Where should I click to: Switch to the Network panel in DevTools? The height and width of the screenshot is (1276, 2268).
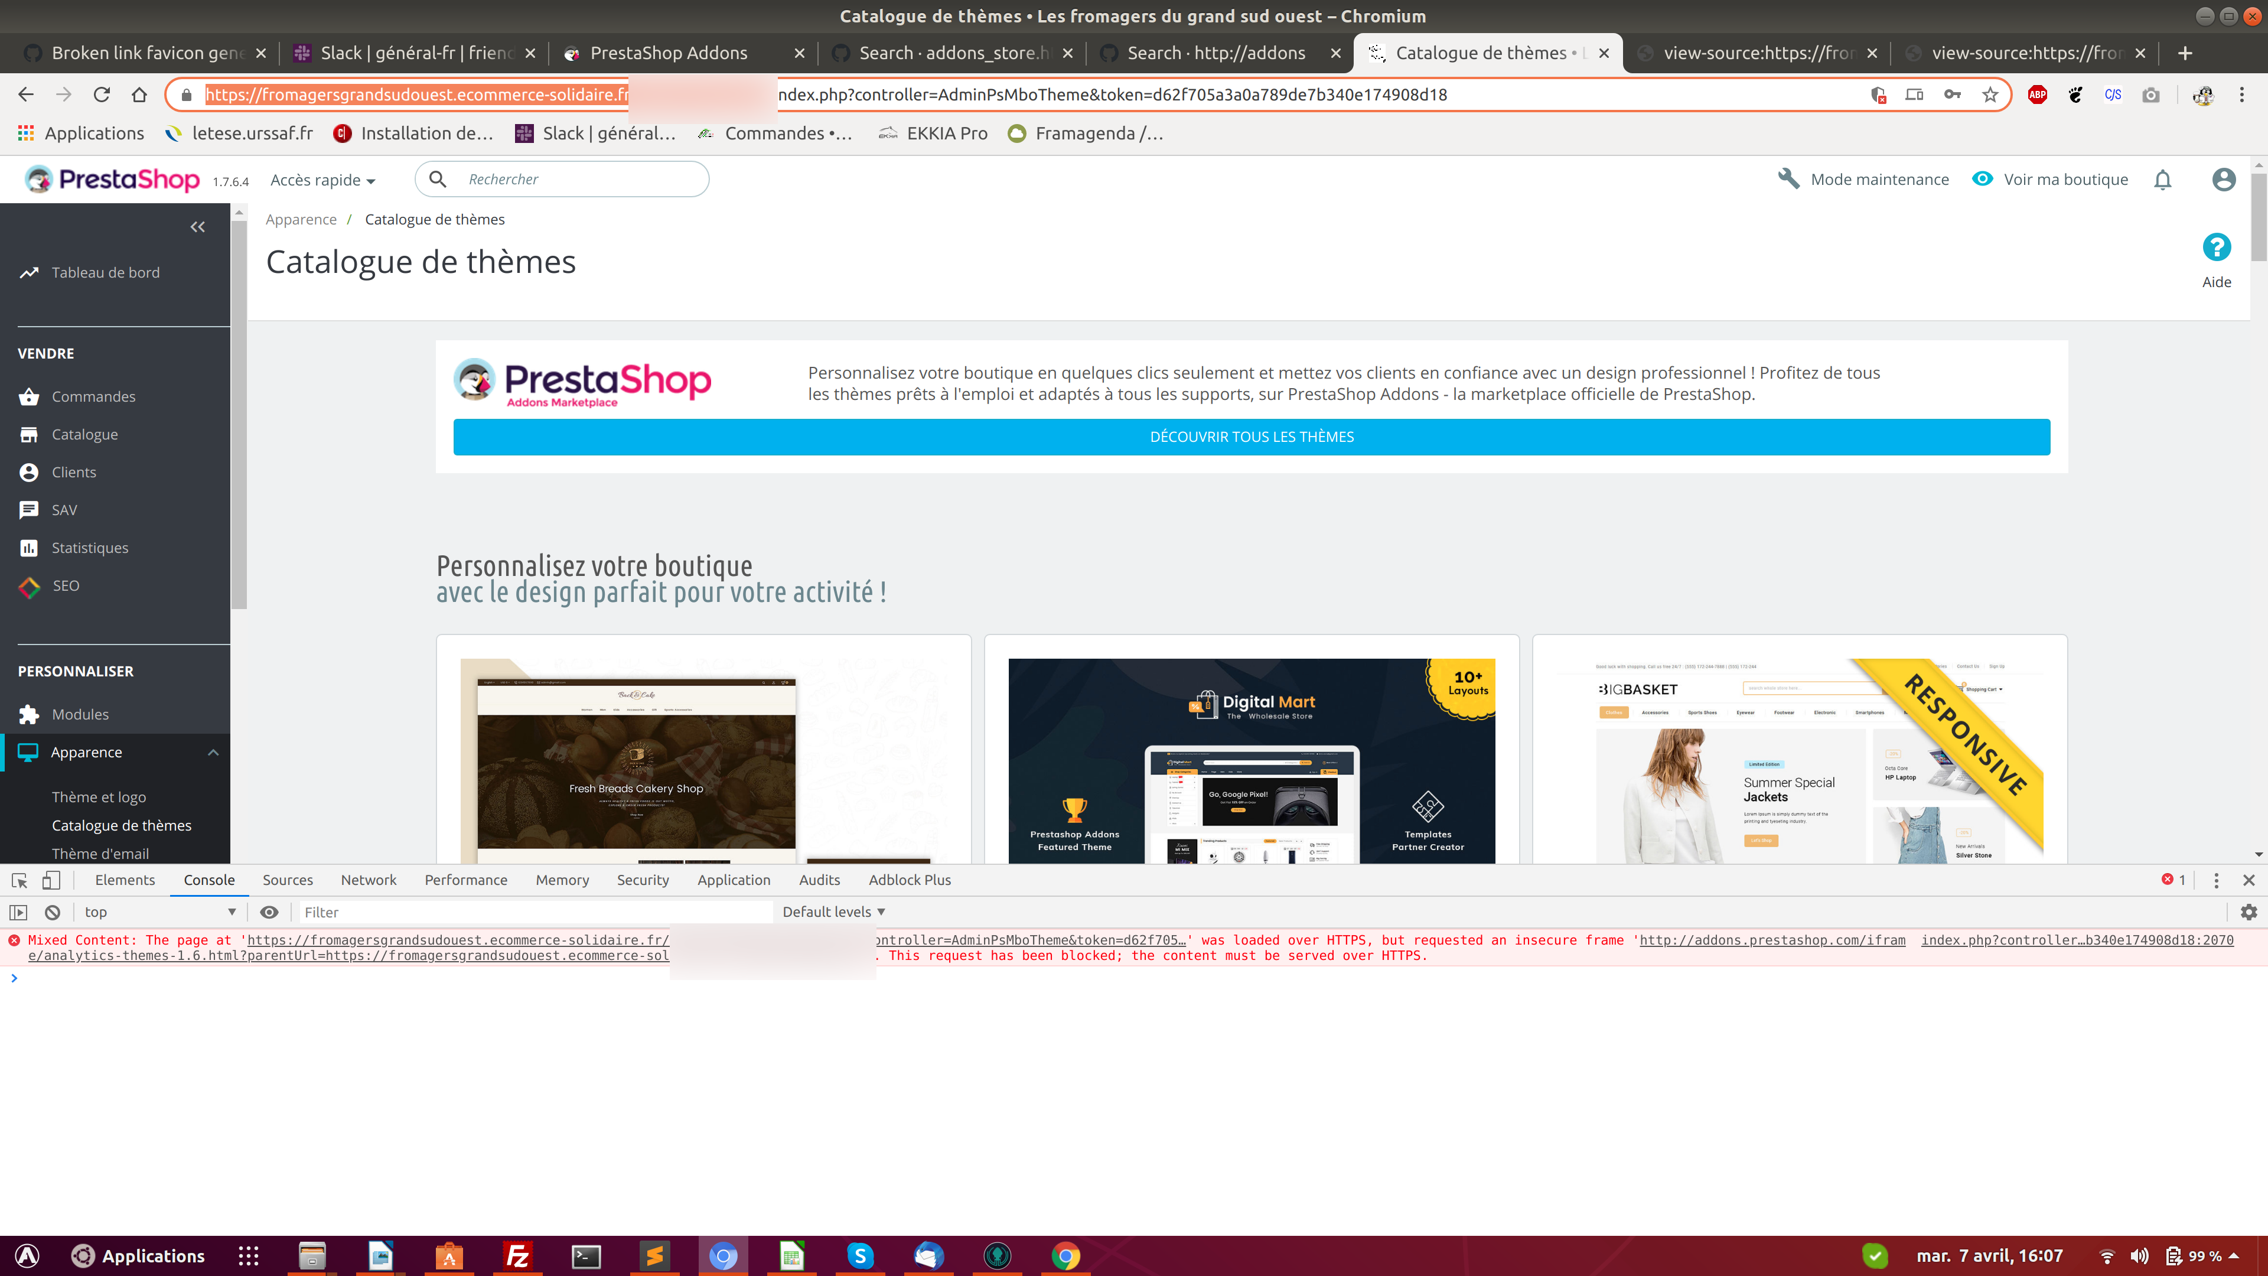coord(368,879)
